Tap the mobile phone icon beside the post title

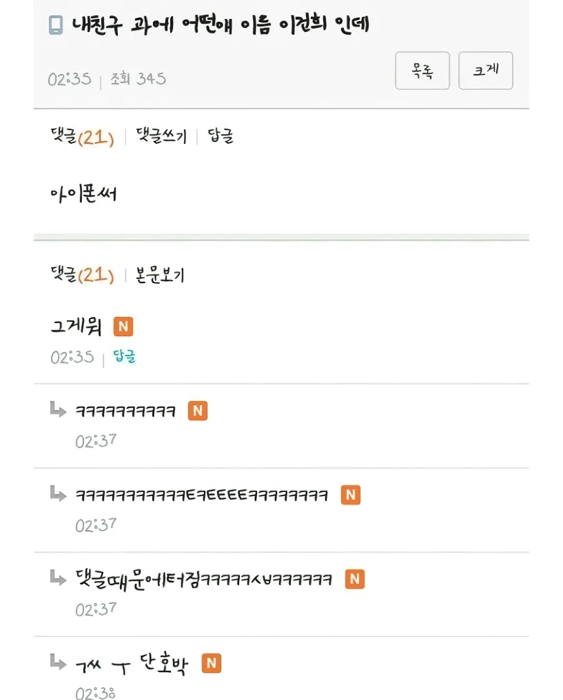point(56,24)
